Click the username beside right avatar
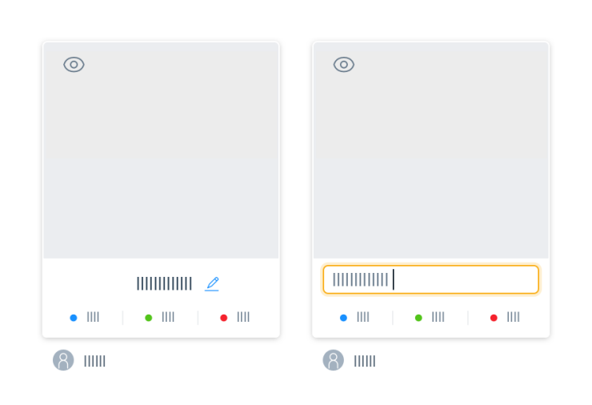This screenshot has height=405, width=592. [x=365, y=361]
